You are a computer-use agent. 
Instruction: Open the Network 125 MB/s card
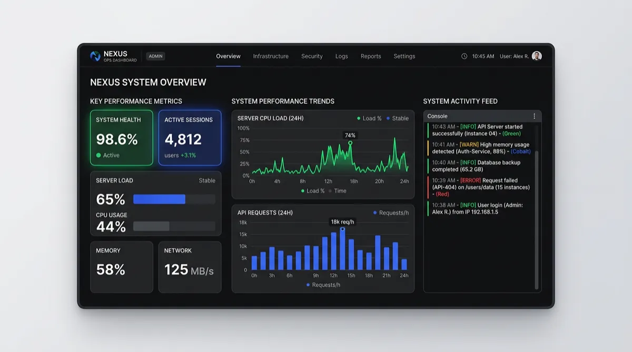coord(190,267)
